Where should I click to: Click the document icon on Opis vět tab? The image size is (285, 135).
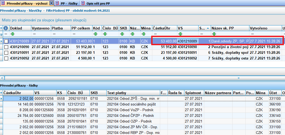pos(83,3)
